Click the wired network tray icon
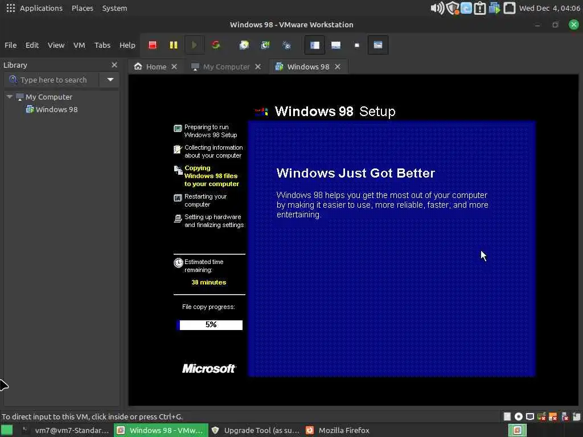 [x=509, y=8]
